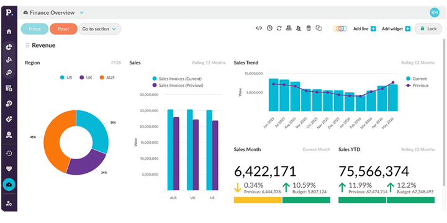Click the share users toolbar icon

299,28
